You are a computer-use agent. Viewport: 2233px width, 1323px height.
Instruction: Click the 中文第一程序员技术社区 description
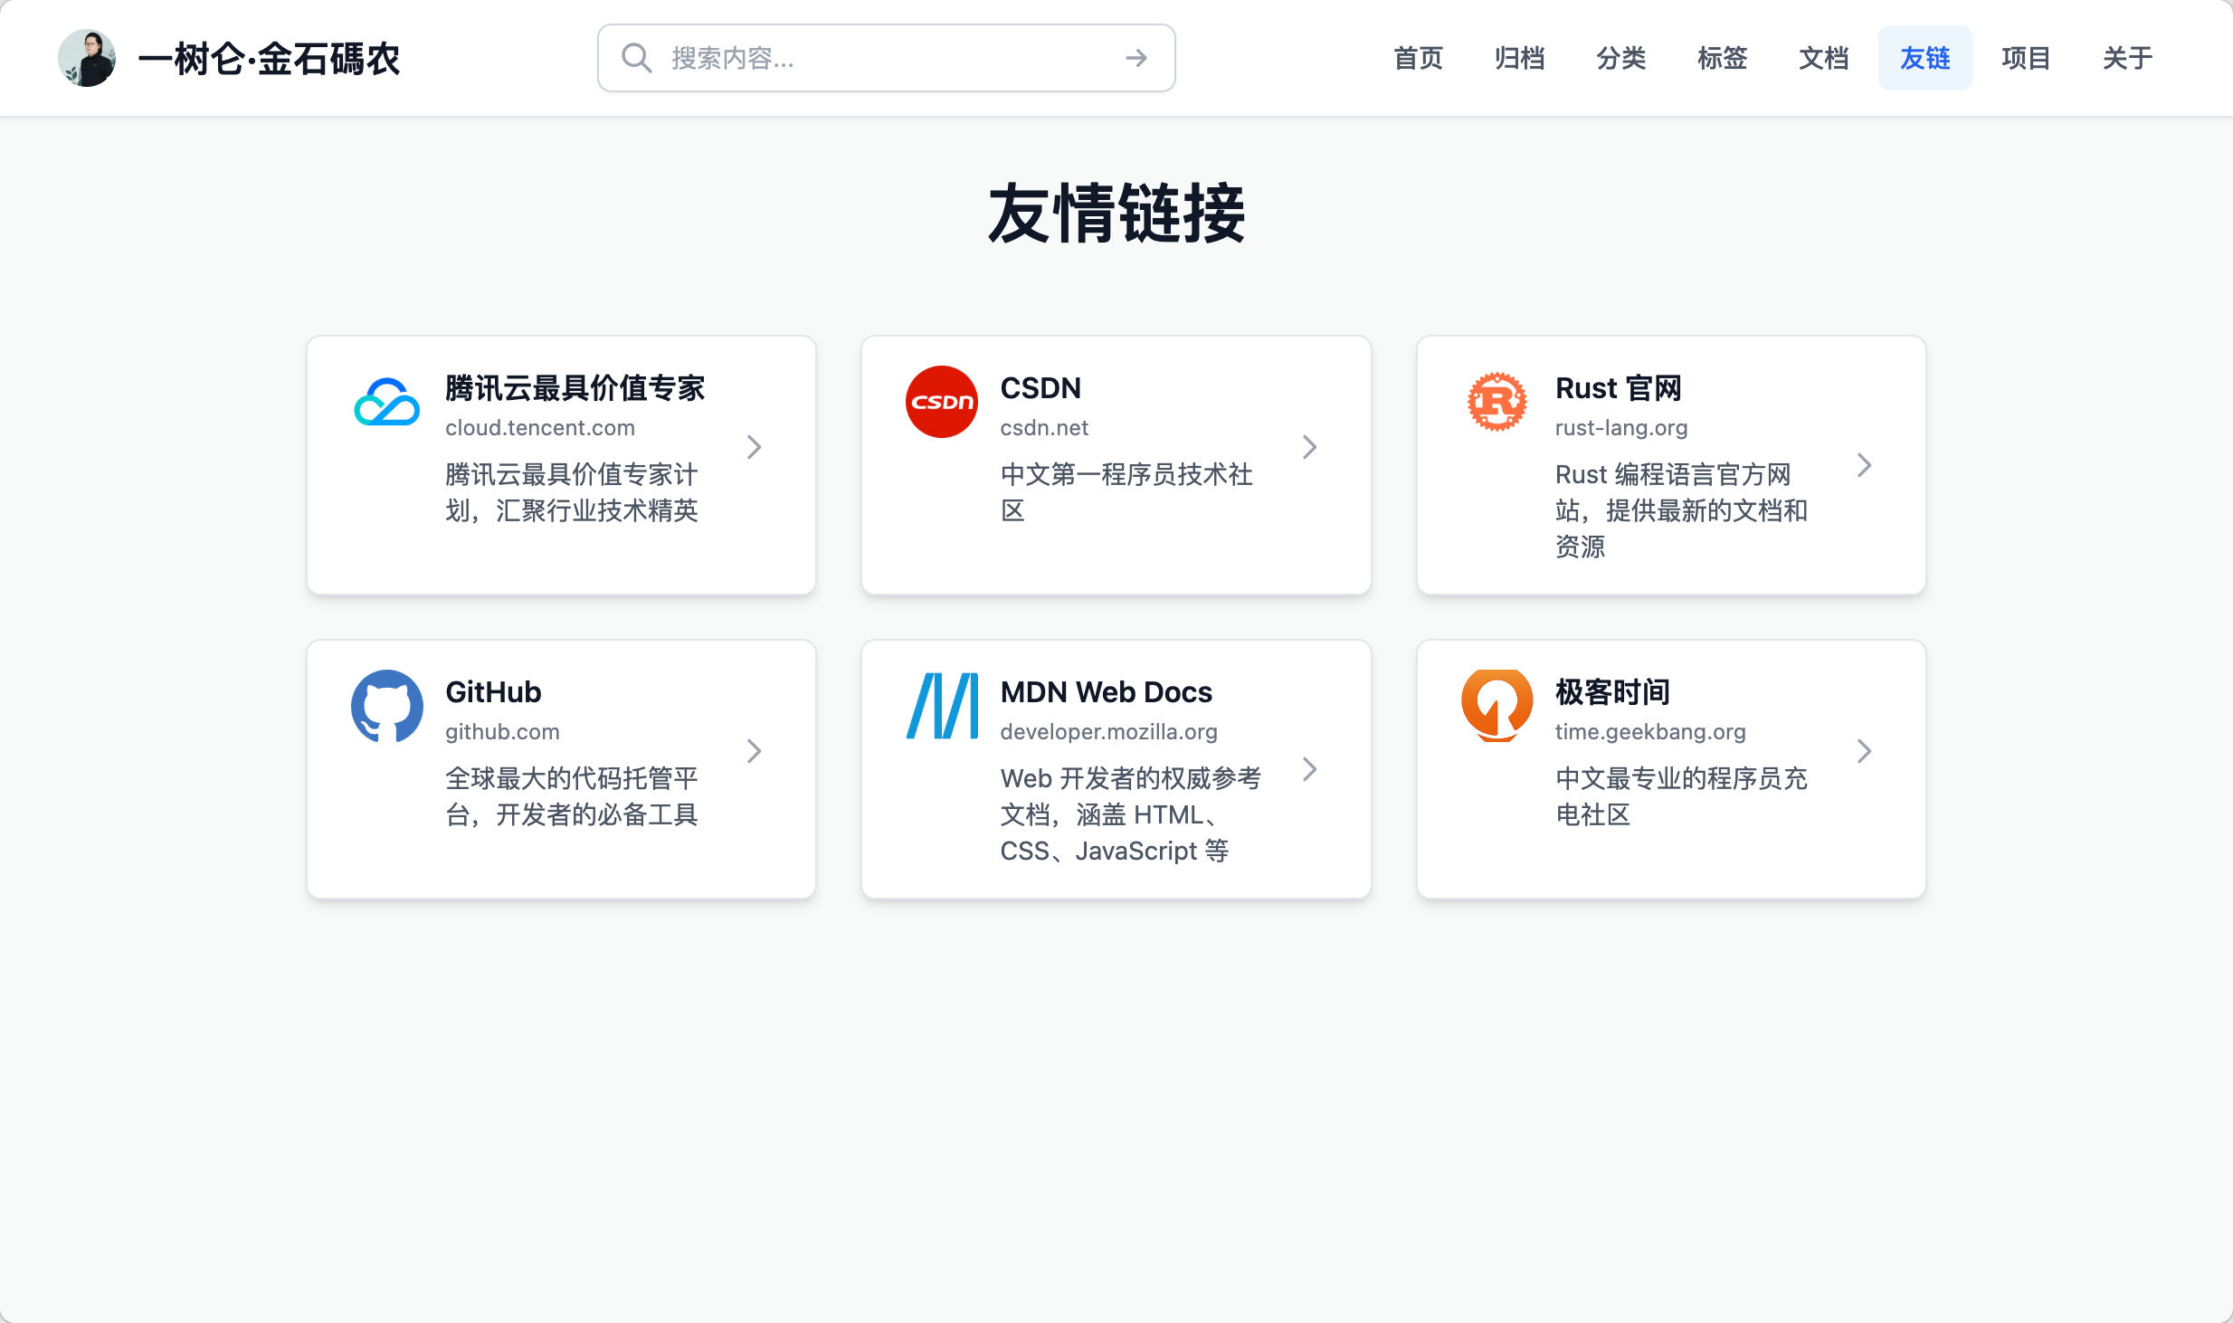point(1126,492)
